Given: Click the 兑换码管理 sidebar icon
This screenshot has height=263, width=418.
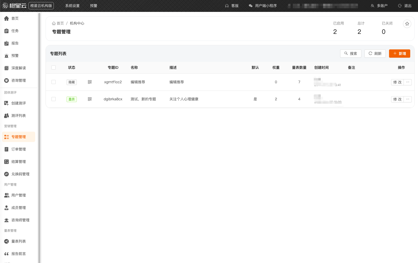Looking at the screenshot, I should (6, 174).
